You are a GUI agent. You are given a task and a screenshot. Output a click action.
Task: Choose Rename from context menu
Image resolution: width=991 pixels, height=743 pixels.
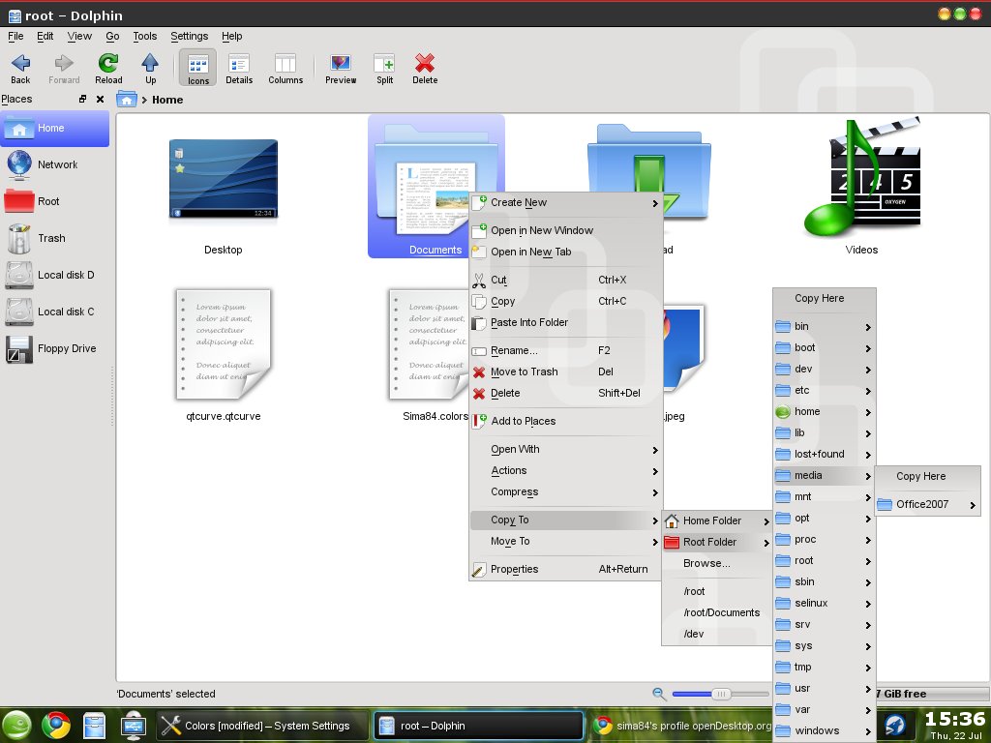pyautogui.click(x=565, y=350)
